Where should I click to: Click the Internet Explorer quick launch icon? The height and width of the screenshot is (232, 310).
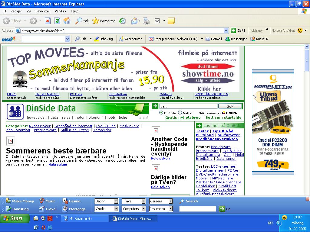(x=50, y=227)
